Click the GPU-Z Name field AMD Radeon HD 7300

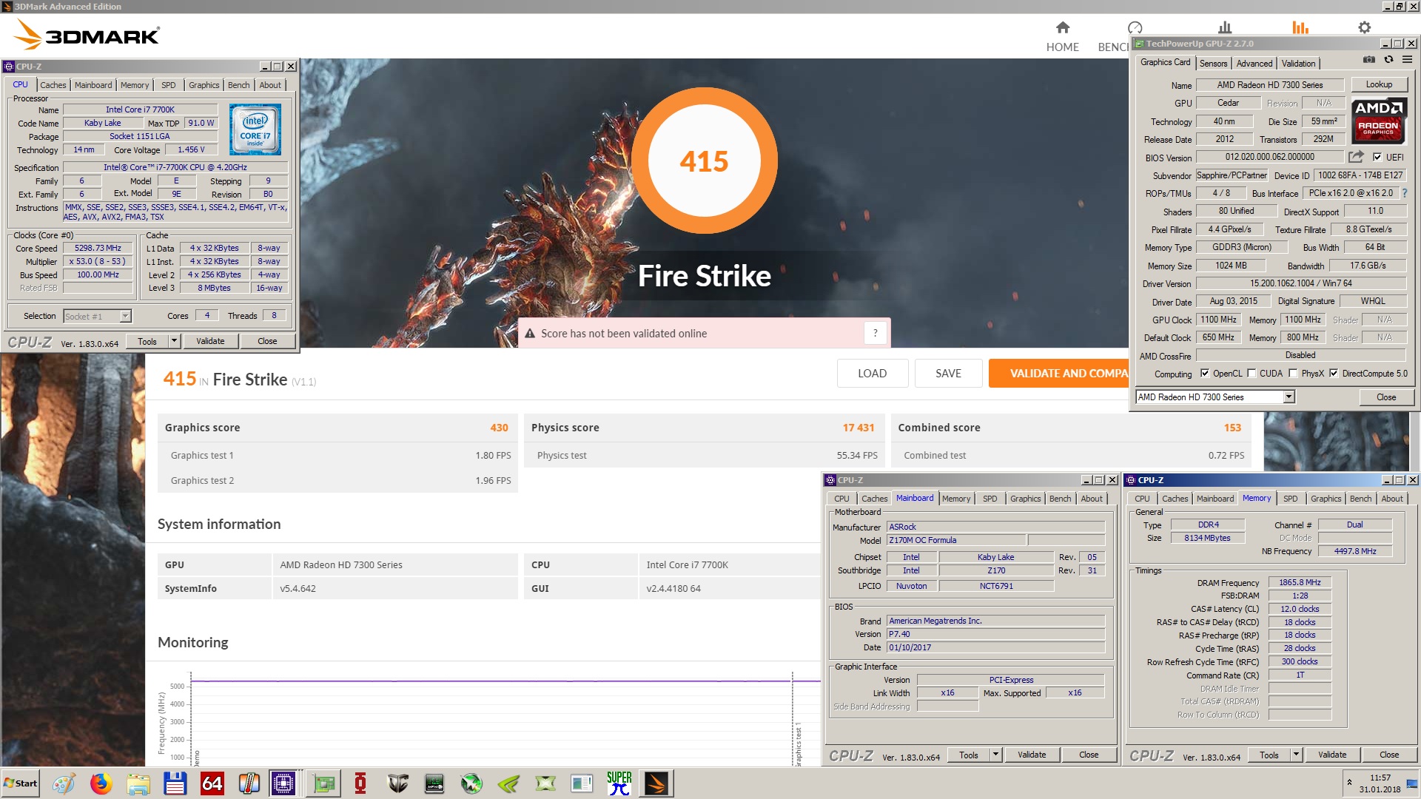[x=1270, y=85]
